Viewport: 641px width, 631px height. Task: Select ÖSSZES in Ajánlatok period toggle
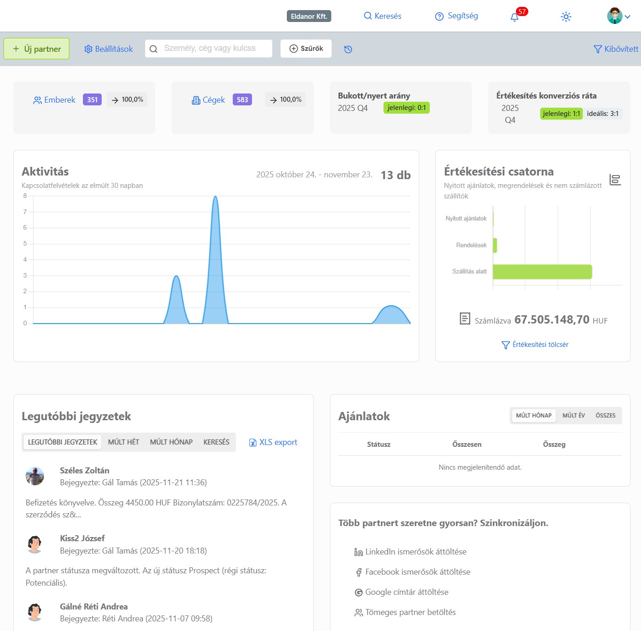coord(605,416)
